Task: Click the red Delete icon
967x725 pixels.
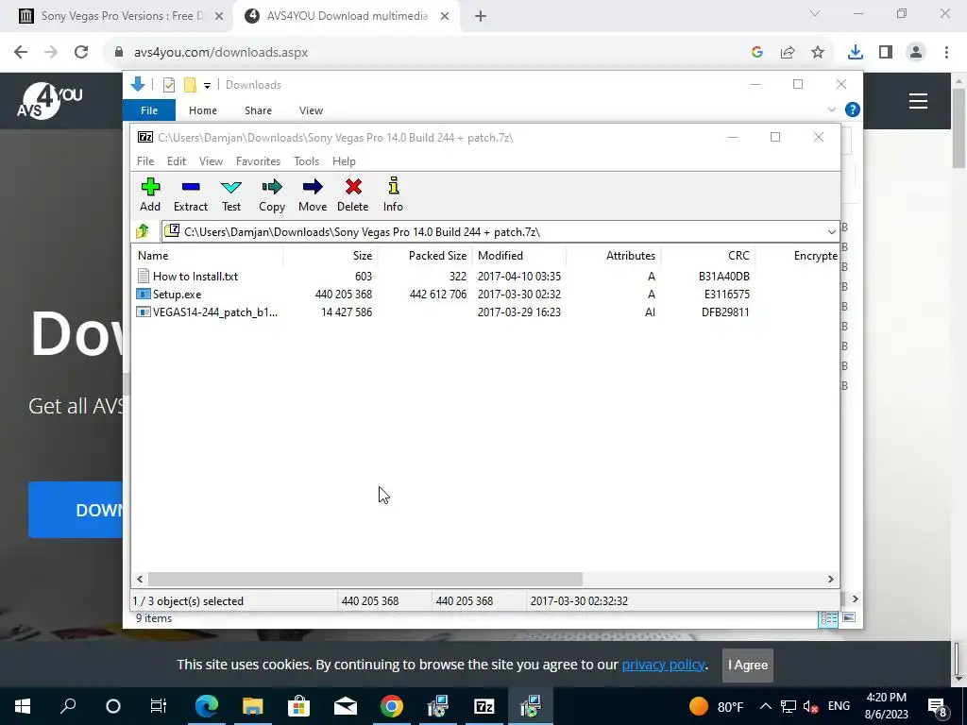Action: tap(353, 194)
